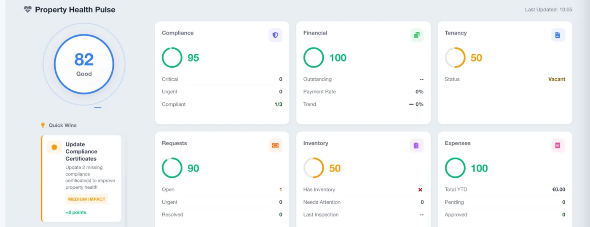Click the Tenancy score ring showing 50
The height and width of the screenshot is (227, 590).
[455, 58]
